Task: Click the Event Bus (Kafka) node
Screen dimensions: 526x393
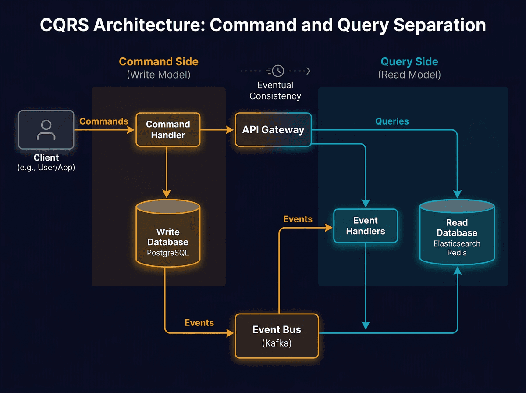Action: [276, 336]
